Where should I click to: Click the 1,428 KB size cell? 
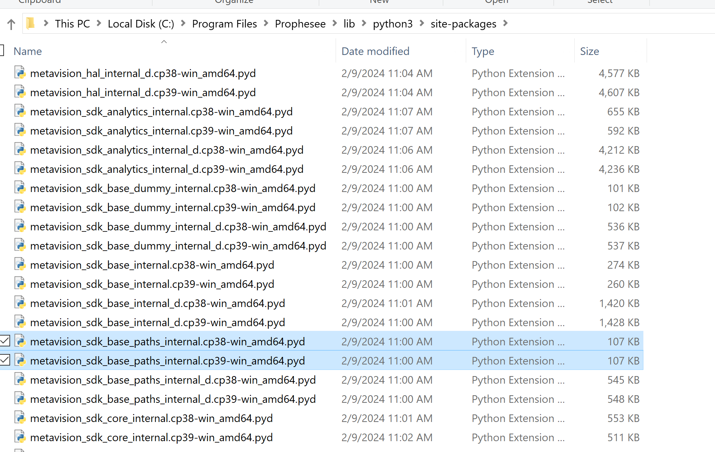[x=619, y=323]
